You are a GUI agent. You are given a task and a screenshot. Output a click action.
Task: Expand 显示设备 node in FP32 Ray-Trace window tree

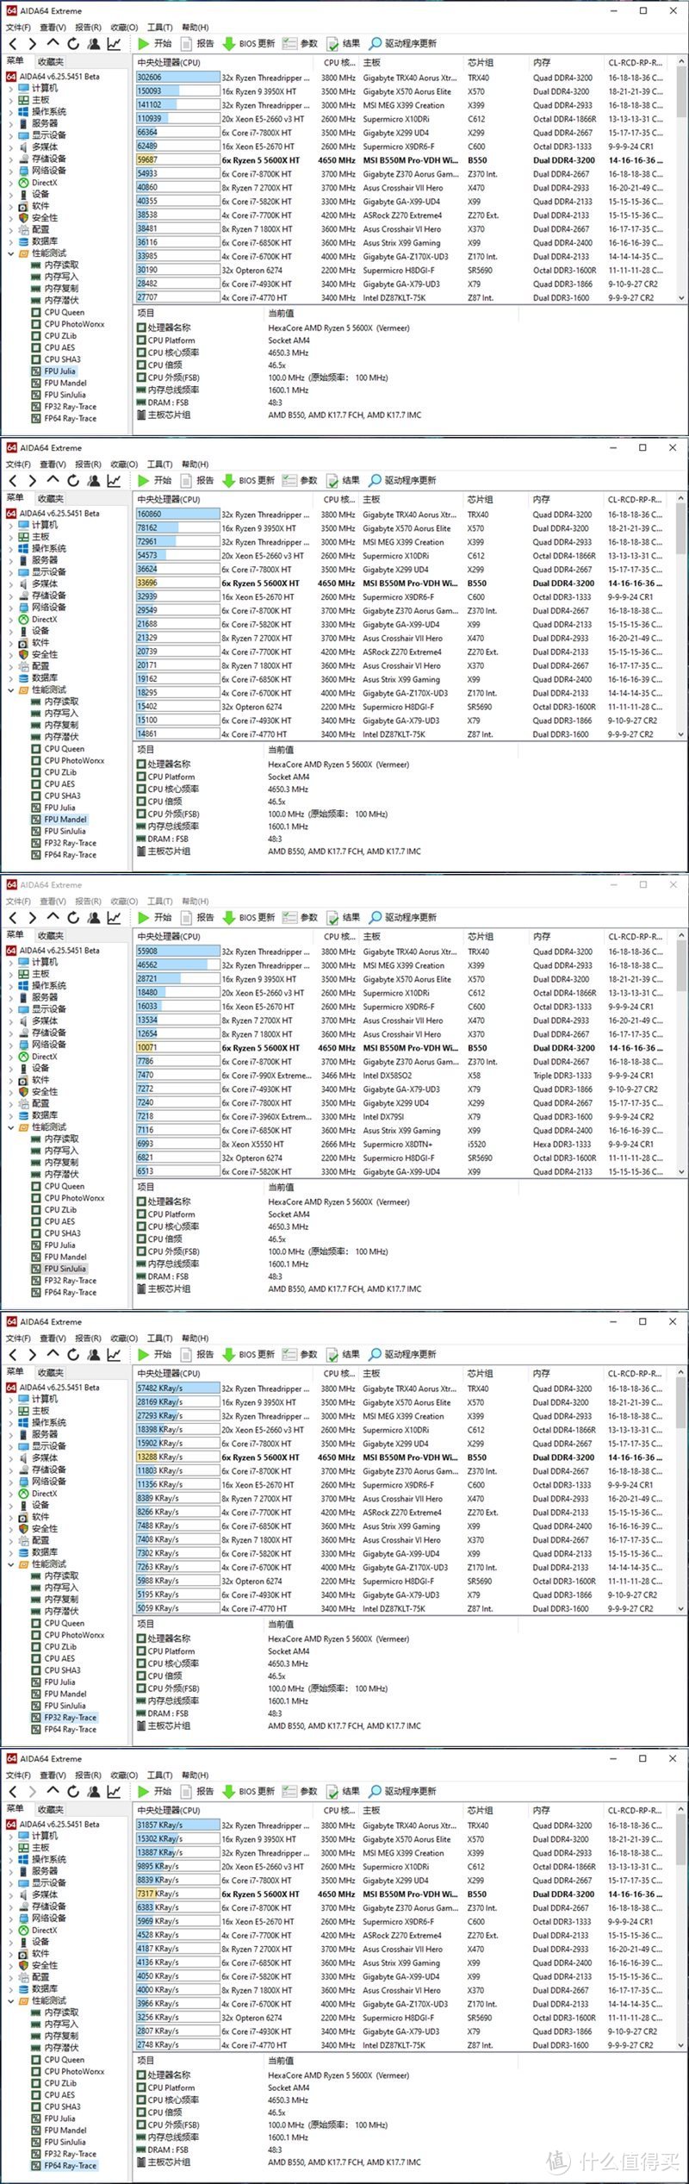coord(11,1445)
